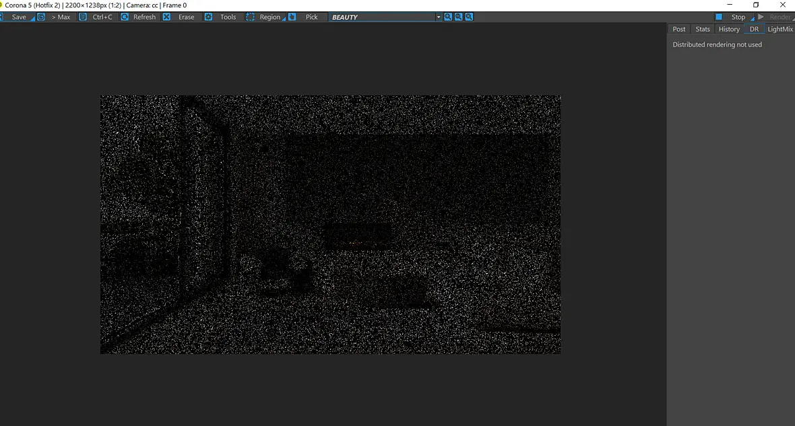The image size is (795, 426).
Task: Open the History tab
Action: 729,30
